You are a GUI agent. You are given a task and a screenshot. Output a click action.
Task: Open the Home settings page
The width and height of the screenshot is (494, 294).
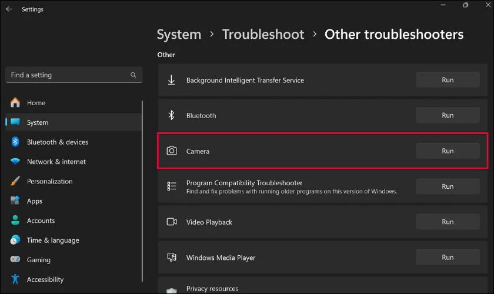74,103
